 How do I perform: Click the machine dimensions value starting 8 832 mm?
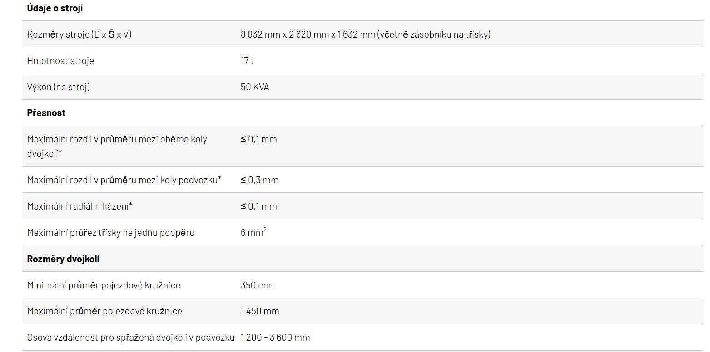(x=365, y=34)
